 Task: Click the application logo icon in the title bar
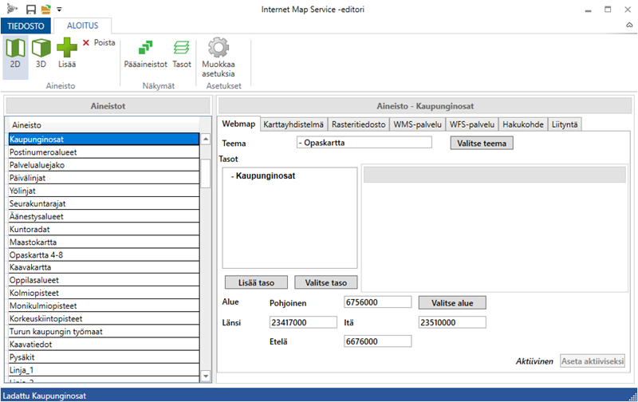tap(12, 9)
